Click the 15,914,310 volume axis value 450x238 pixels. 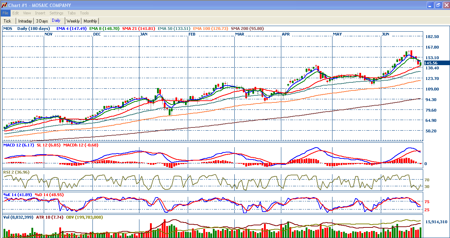point(437,222)
